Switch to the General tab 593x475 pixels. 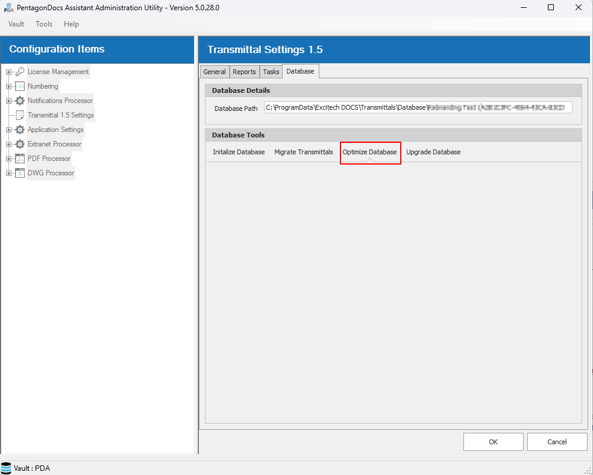click(x=215, y=72)
